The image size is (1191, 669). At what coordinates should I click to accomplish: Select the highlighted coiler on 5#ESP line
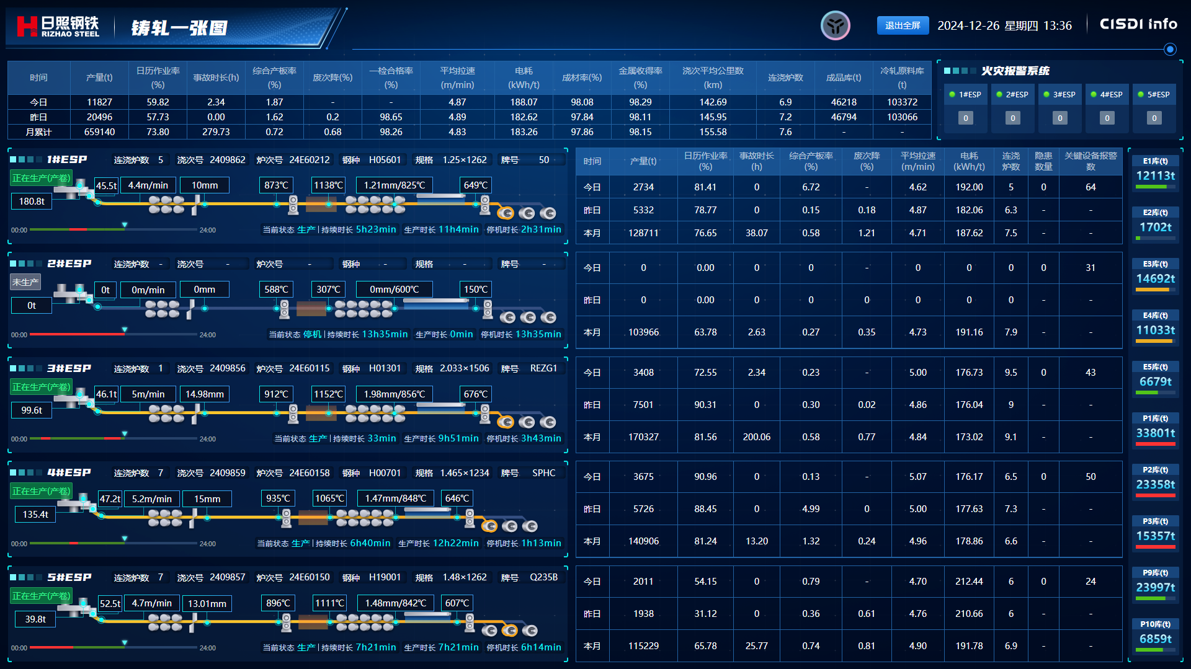click(x=510, y=631)
